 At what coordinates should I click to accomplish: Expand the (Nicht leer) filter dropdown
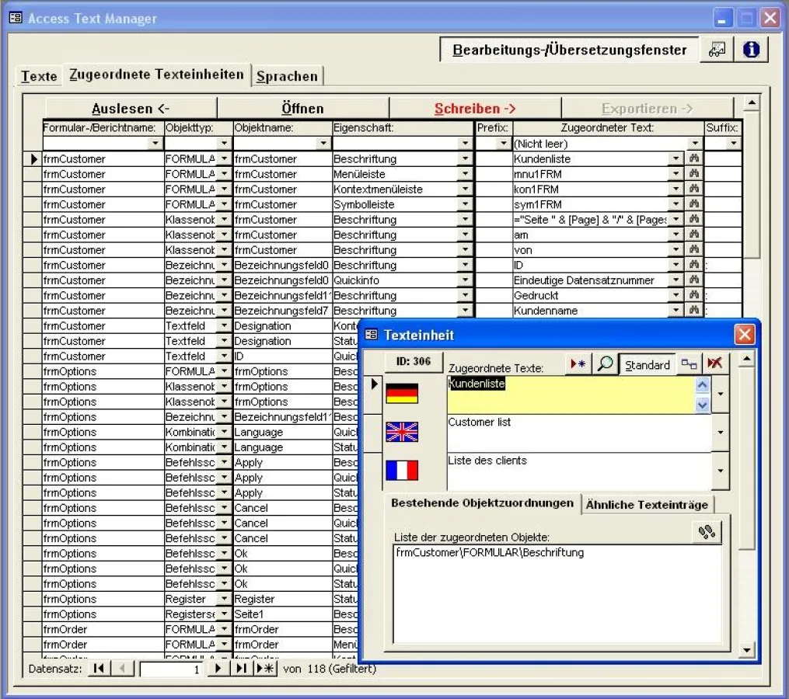(695, 144)
